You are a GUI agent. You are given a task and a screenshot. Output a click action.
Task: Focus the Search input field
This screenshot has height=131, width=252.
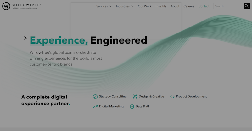tap(228, 6)
